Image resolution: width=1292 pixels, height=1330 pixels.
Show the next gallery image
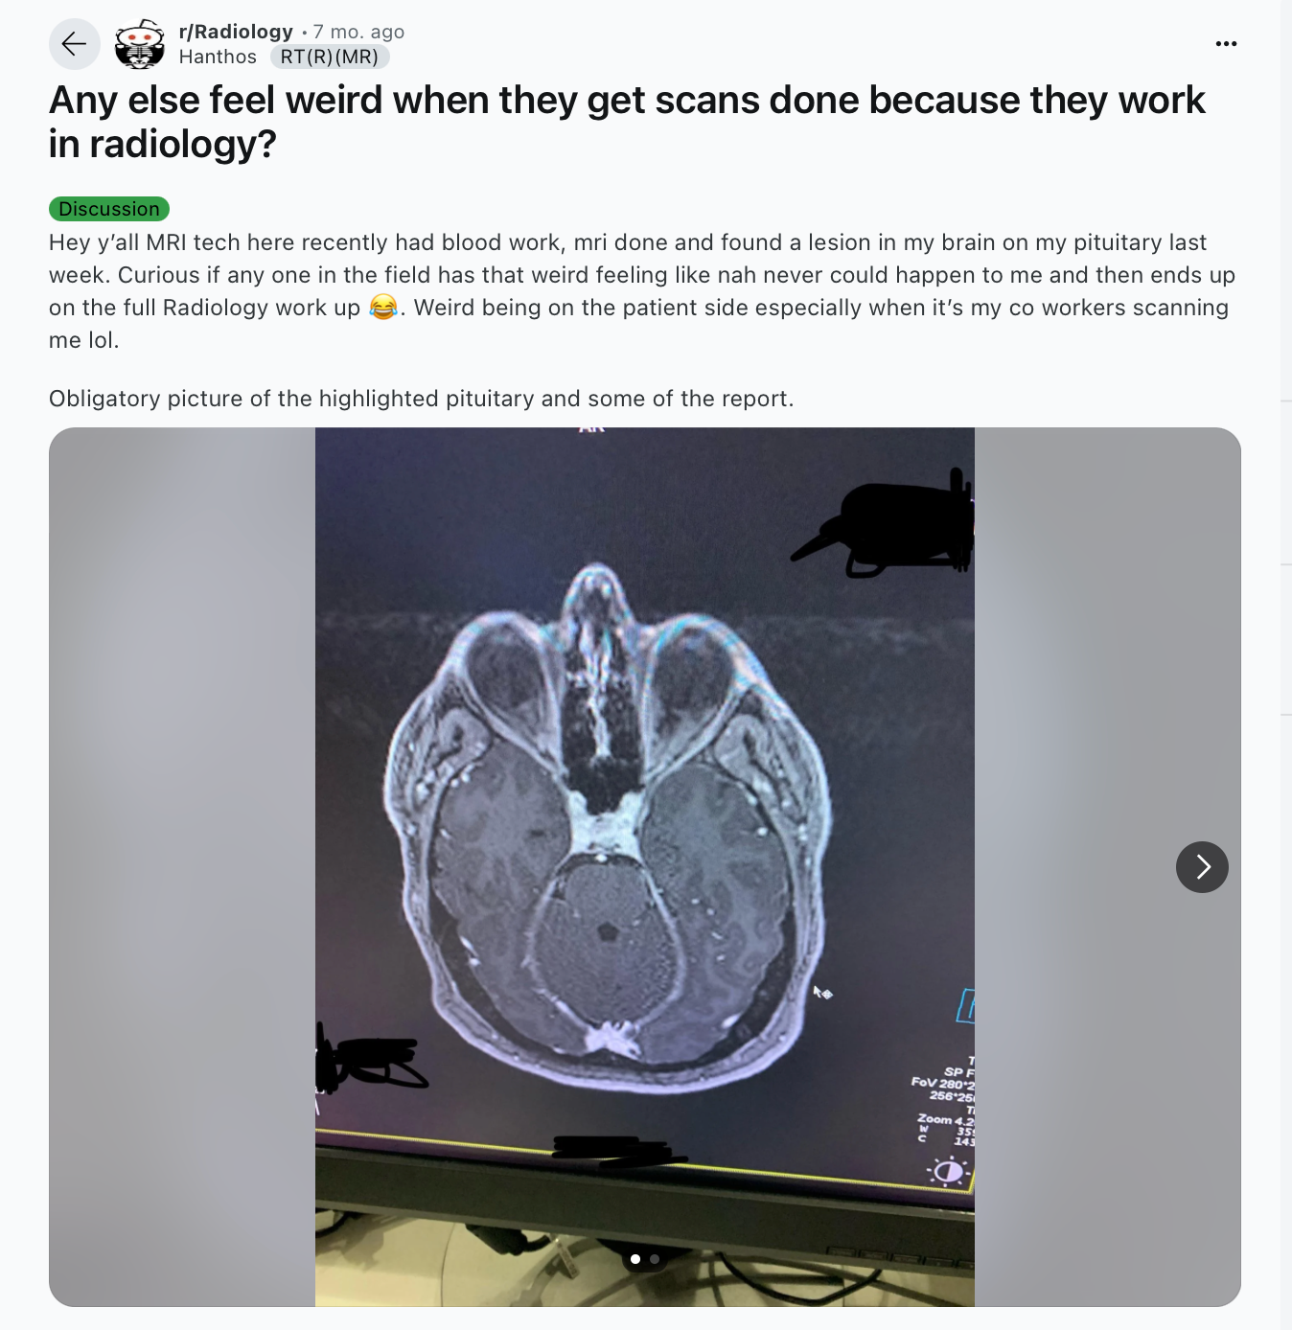point(1202,867)
